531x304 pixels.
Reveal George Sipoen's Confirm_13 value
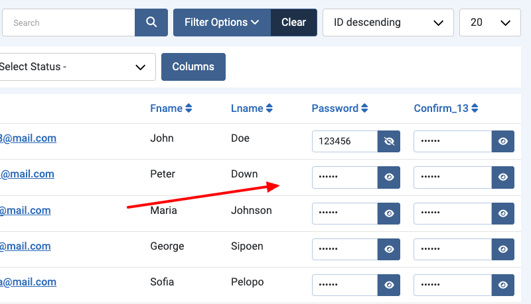pos(503,249)
